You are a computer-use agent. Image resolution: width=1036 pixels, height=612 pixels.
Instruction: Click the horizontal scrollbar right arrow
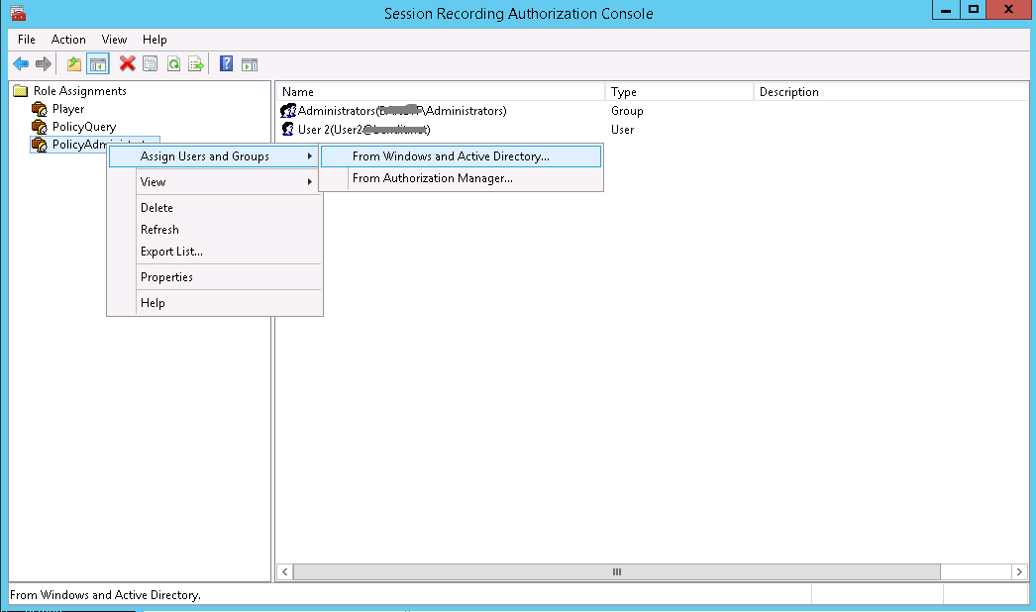pos(1020,571)
